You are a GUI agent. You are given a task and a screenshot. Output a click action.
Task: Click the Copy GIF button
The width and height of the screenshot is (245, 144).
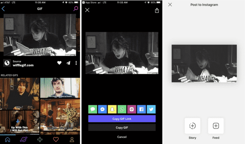(x=122, y=127)
